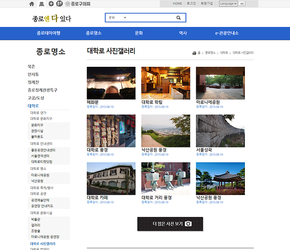Open the 낙산공원 풍경 pavilion photo

click(220, 179)
